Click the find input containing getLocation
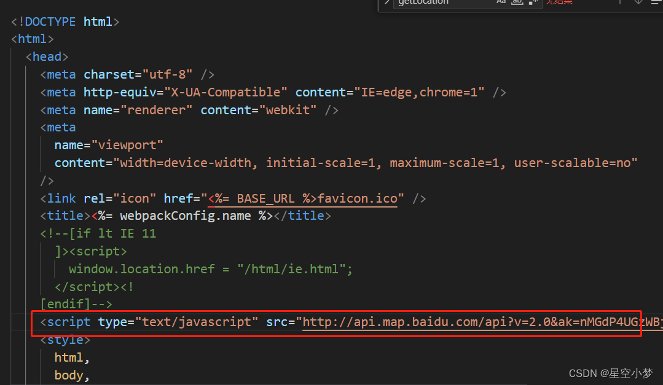663x385 pixels. coord(467,2)
